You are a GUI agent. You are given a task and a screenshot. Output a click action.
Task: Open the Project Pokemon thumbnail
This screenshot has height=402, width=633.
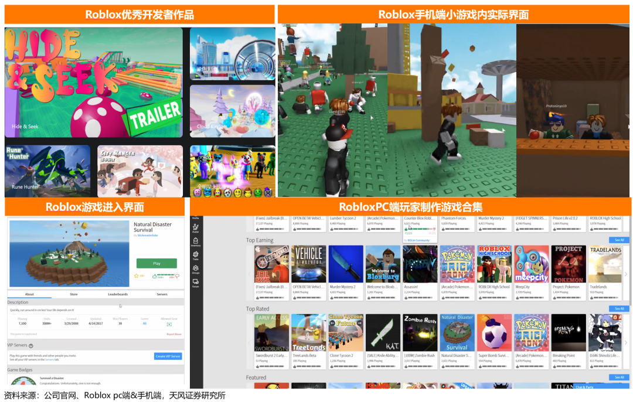(569, 264)
